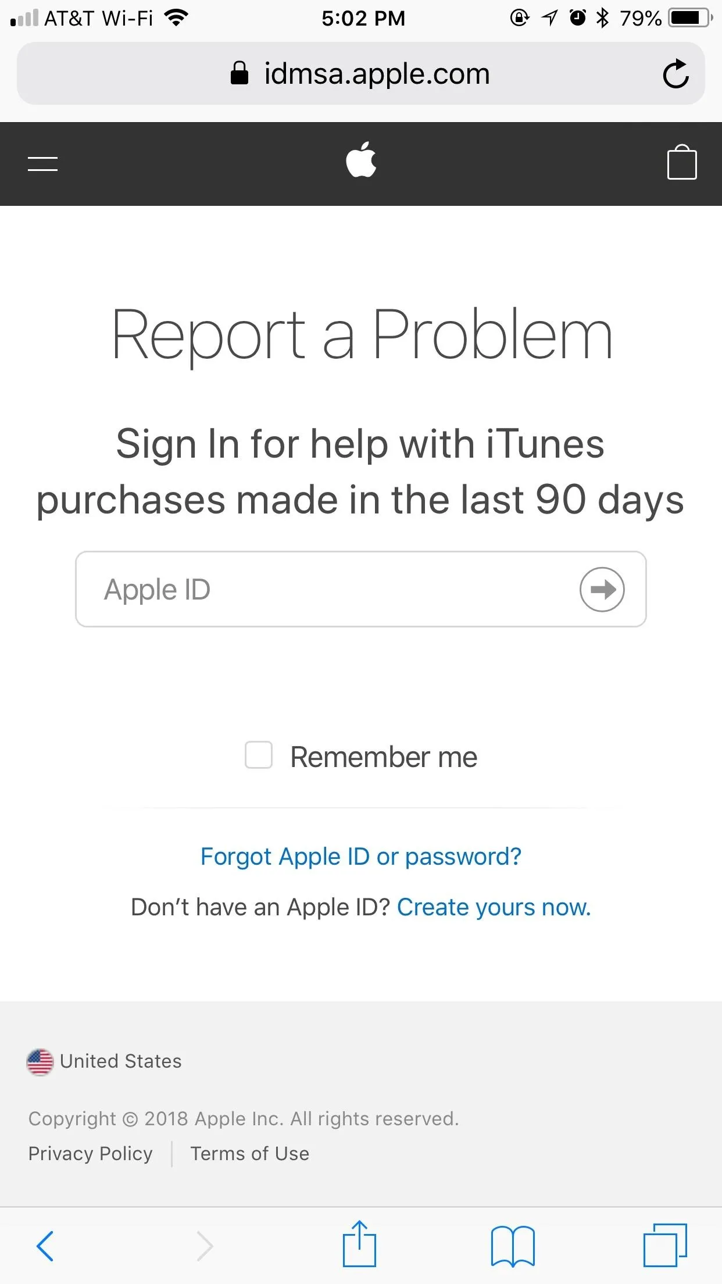Show open Safari tabs
This screenshot has height=1284, width=722.
click(x=665, y=1246)
